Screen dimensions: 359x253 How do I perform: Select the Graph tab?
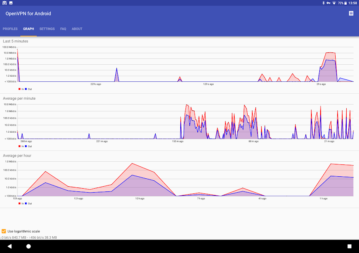pyautogui.click(x=29, y=29)
